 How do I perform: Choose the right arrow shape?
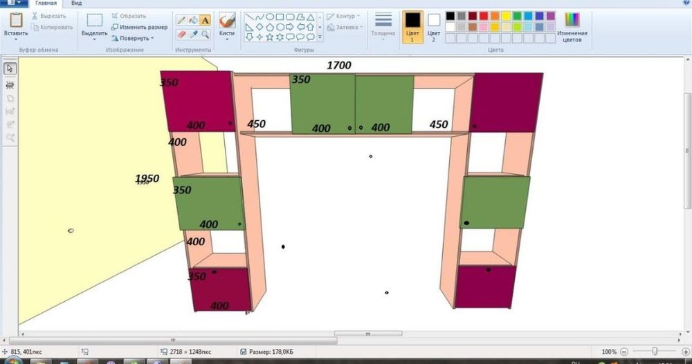(290, 28)
